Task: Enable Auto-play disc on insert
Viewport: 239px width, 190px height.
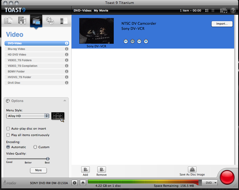Action: click(8, 129)
